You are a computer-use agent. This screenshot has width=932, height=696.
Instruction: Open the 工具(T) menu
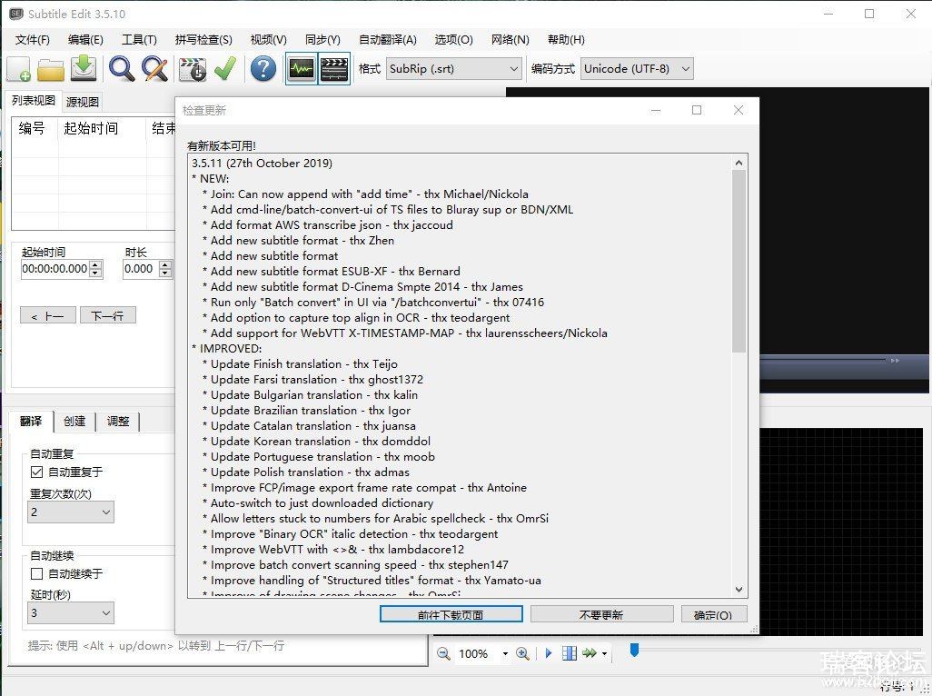click(139, 40)
